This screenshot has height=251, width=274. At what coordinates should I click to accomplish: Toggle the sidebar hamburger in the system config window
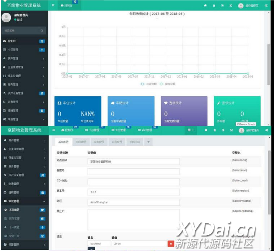[x=54, y=130]
